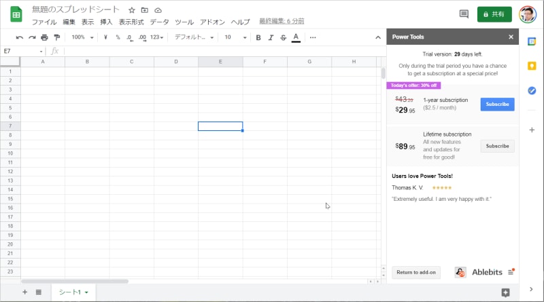Open the デフォルト font dropdown
The image size is (544, 302).
click(194, 37)
